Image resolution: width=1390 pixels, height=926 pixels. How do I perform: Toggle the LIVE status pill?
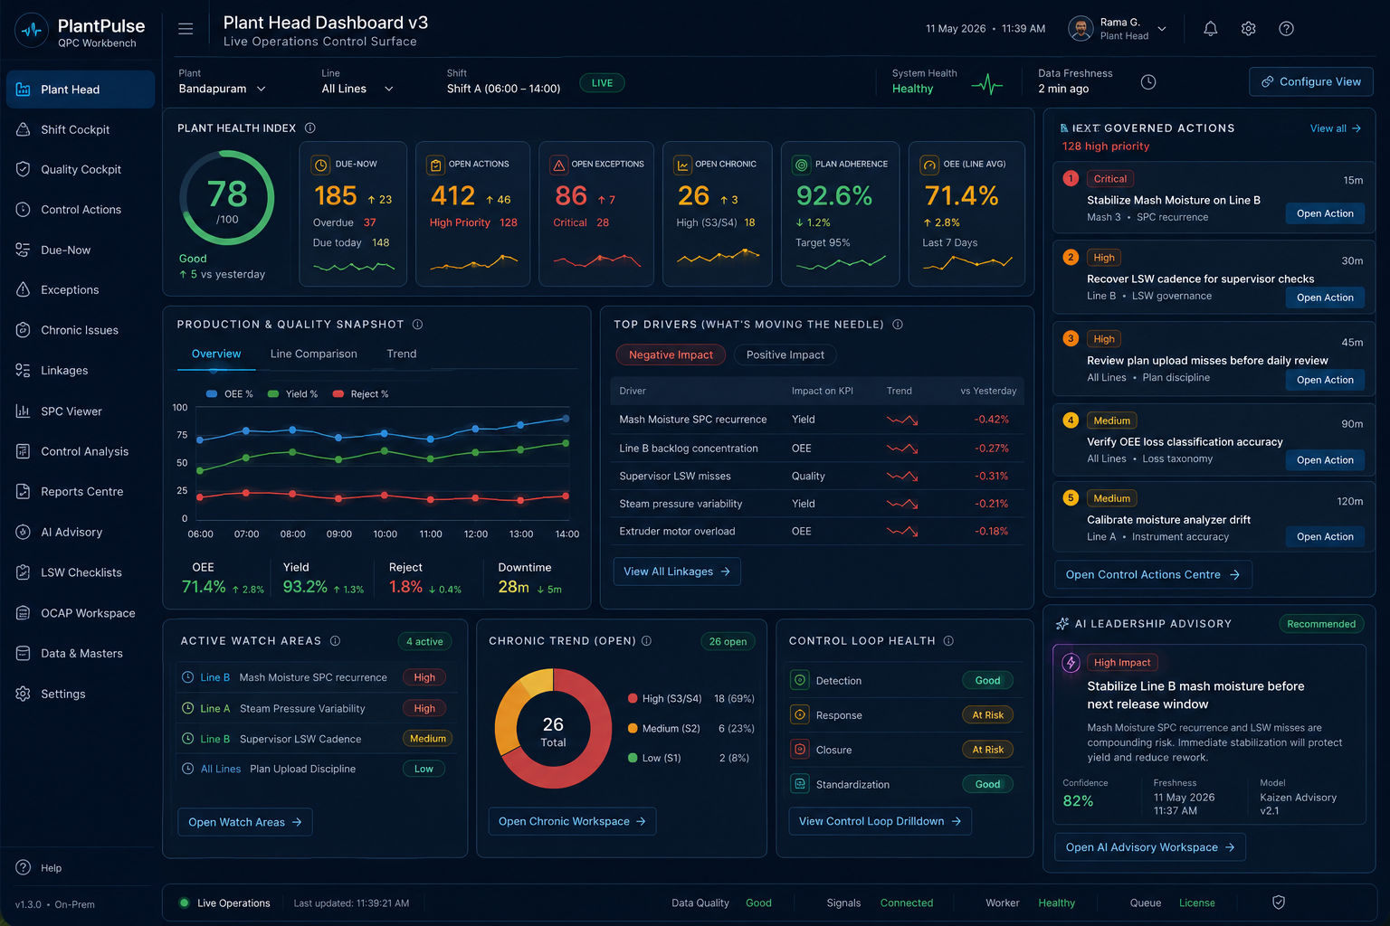point(602,83)
